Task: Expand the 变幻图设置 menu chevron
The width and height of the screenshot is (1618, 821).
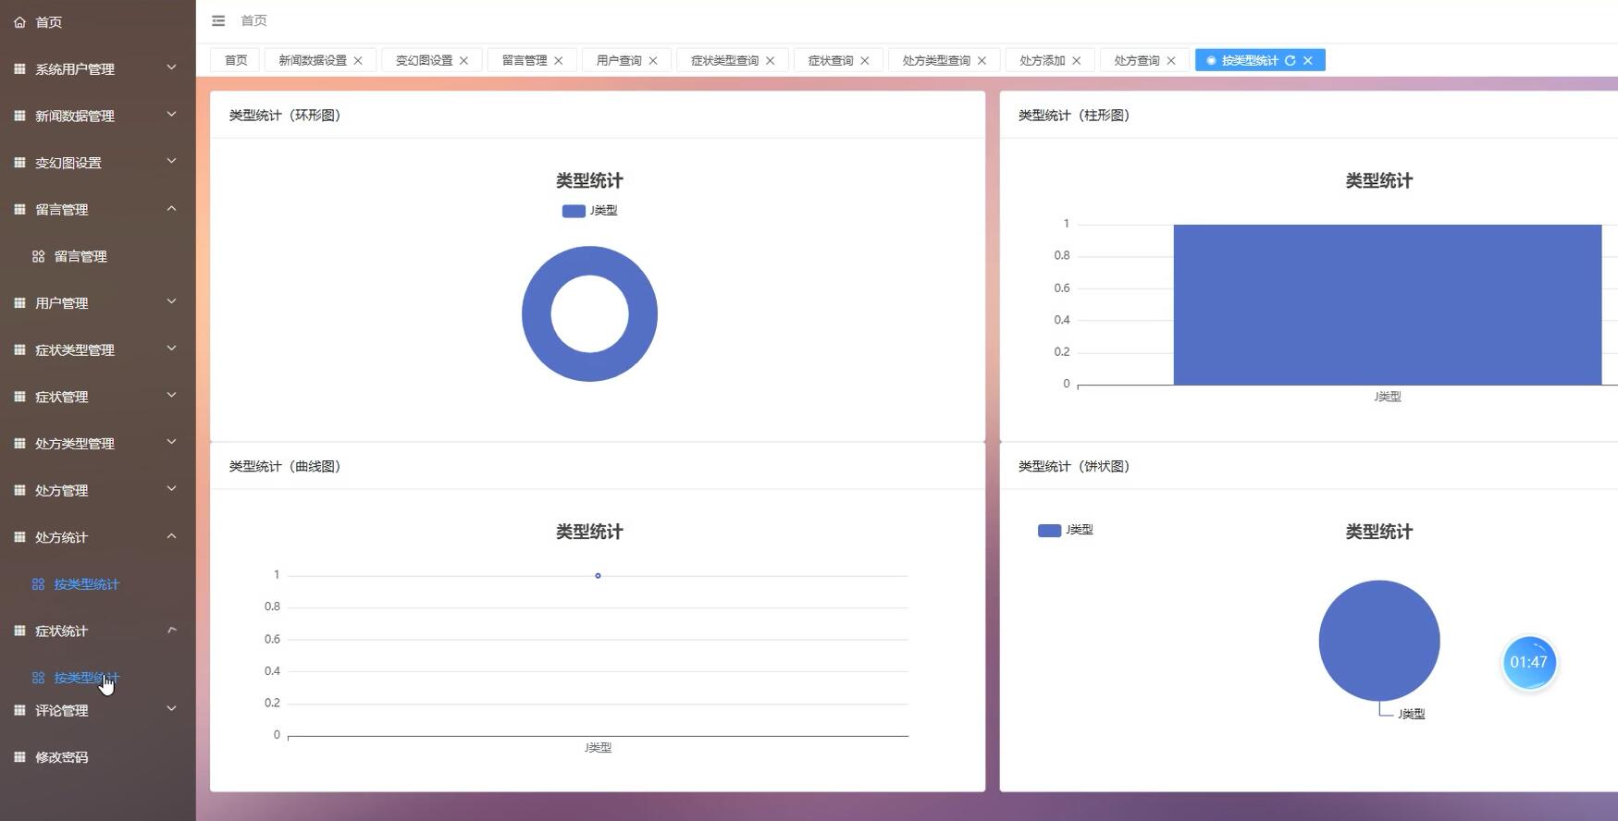Action: (x=171, y=162)
